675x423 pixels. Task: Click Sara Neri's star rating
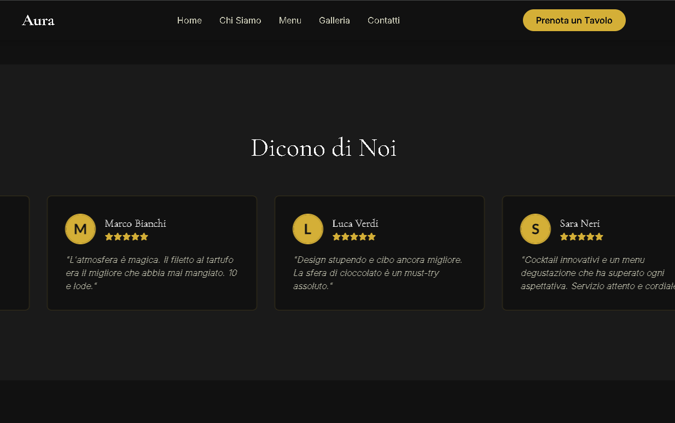tap(581, 237)
